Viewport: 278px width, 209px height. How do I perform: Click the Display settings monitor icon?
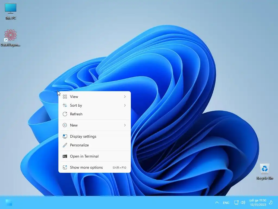point(65,137)
